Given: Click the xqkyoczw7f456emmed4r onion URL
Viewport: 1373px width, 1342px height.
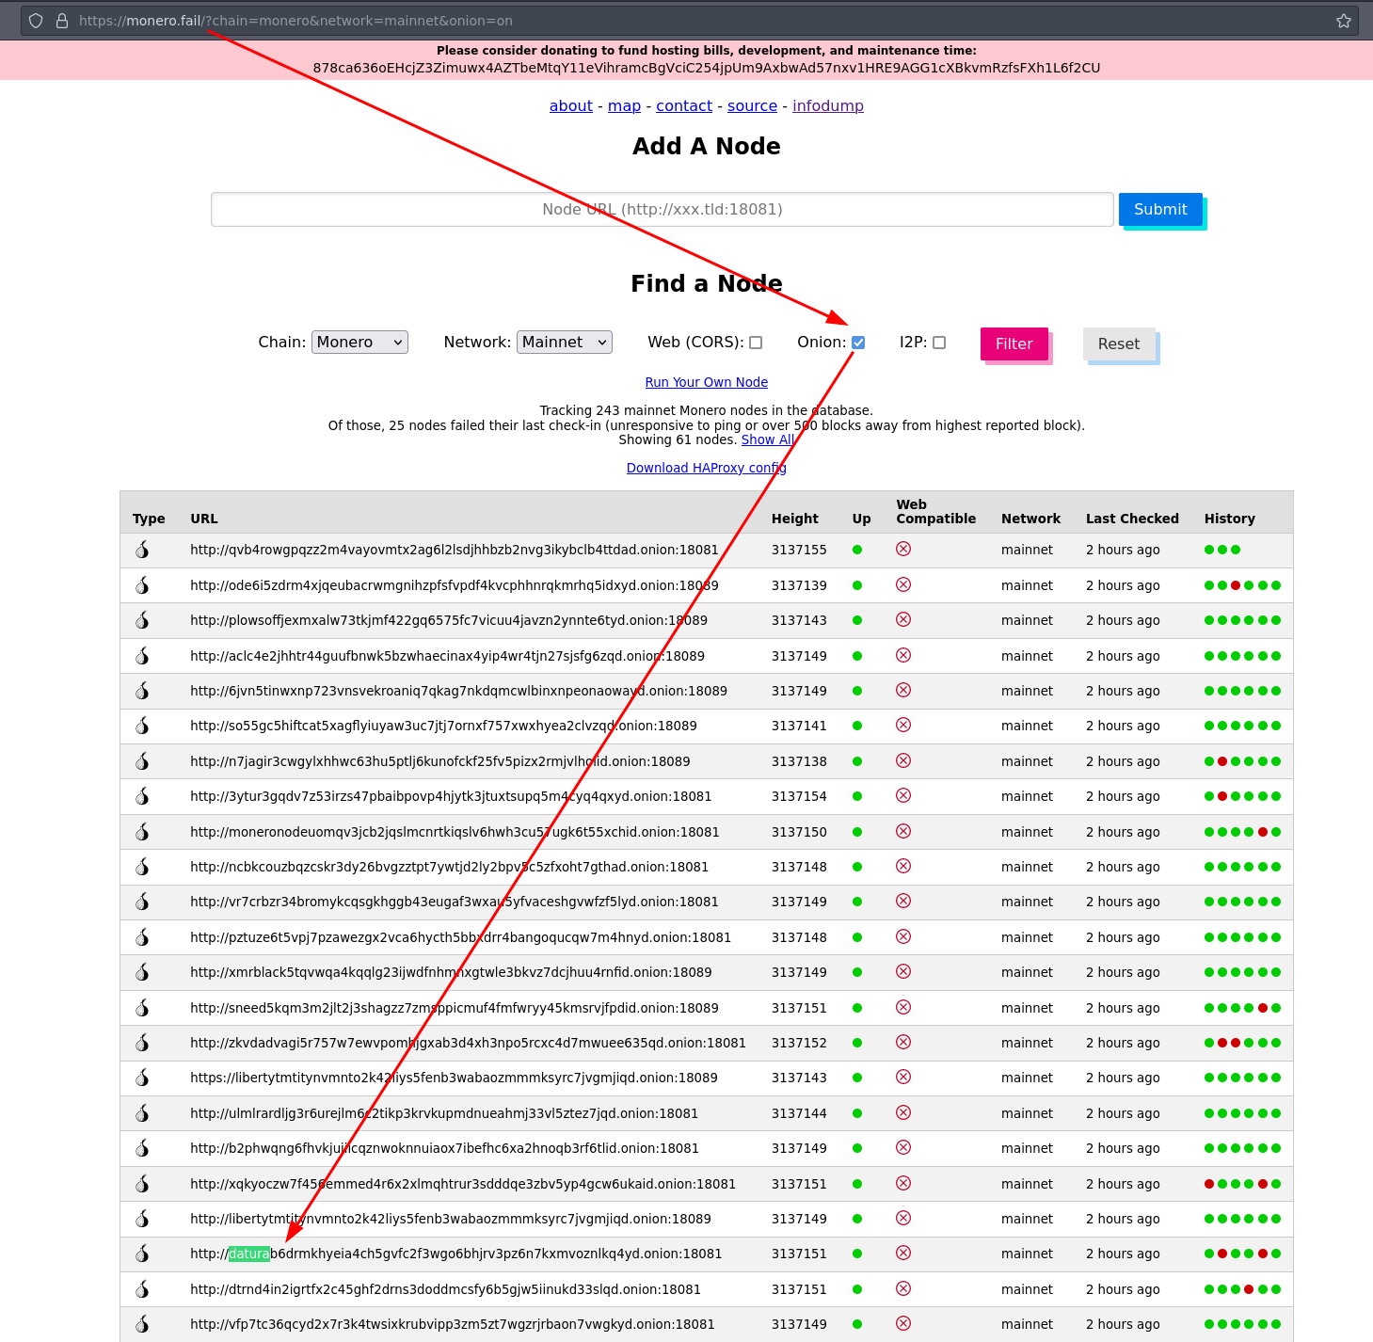Looking at the screenshot, I should click(x=463, y=1184).
